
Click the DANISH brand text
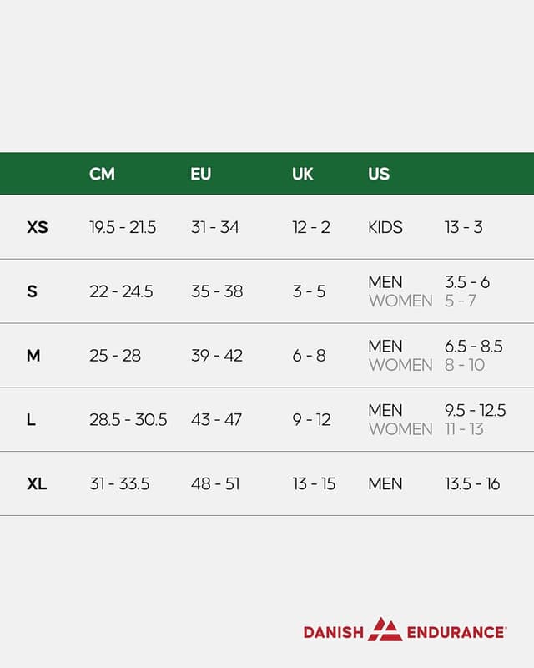tap(334, 632)
